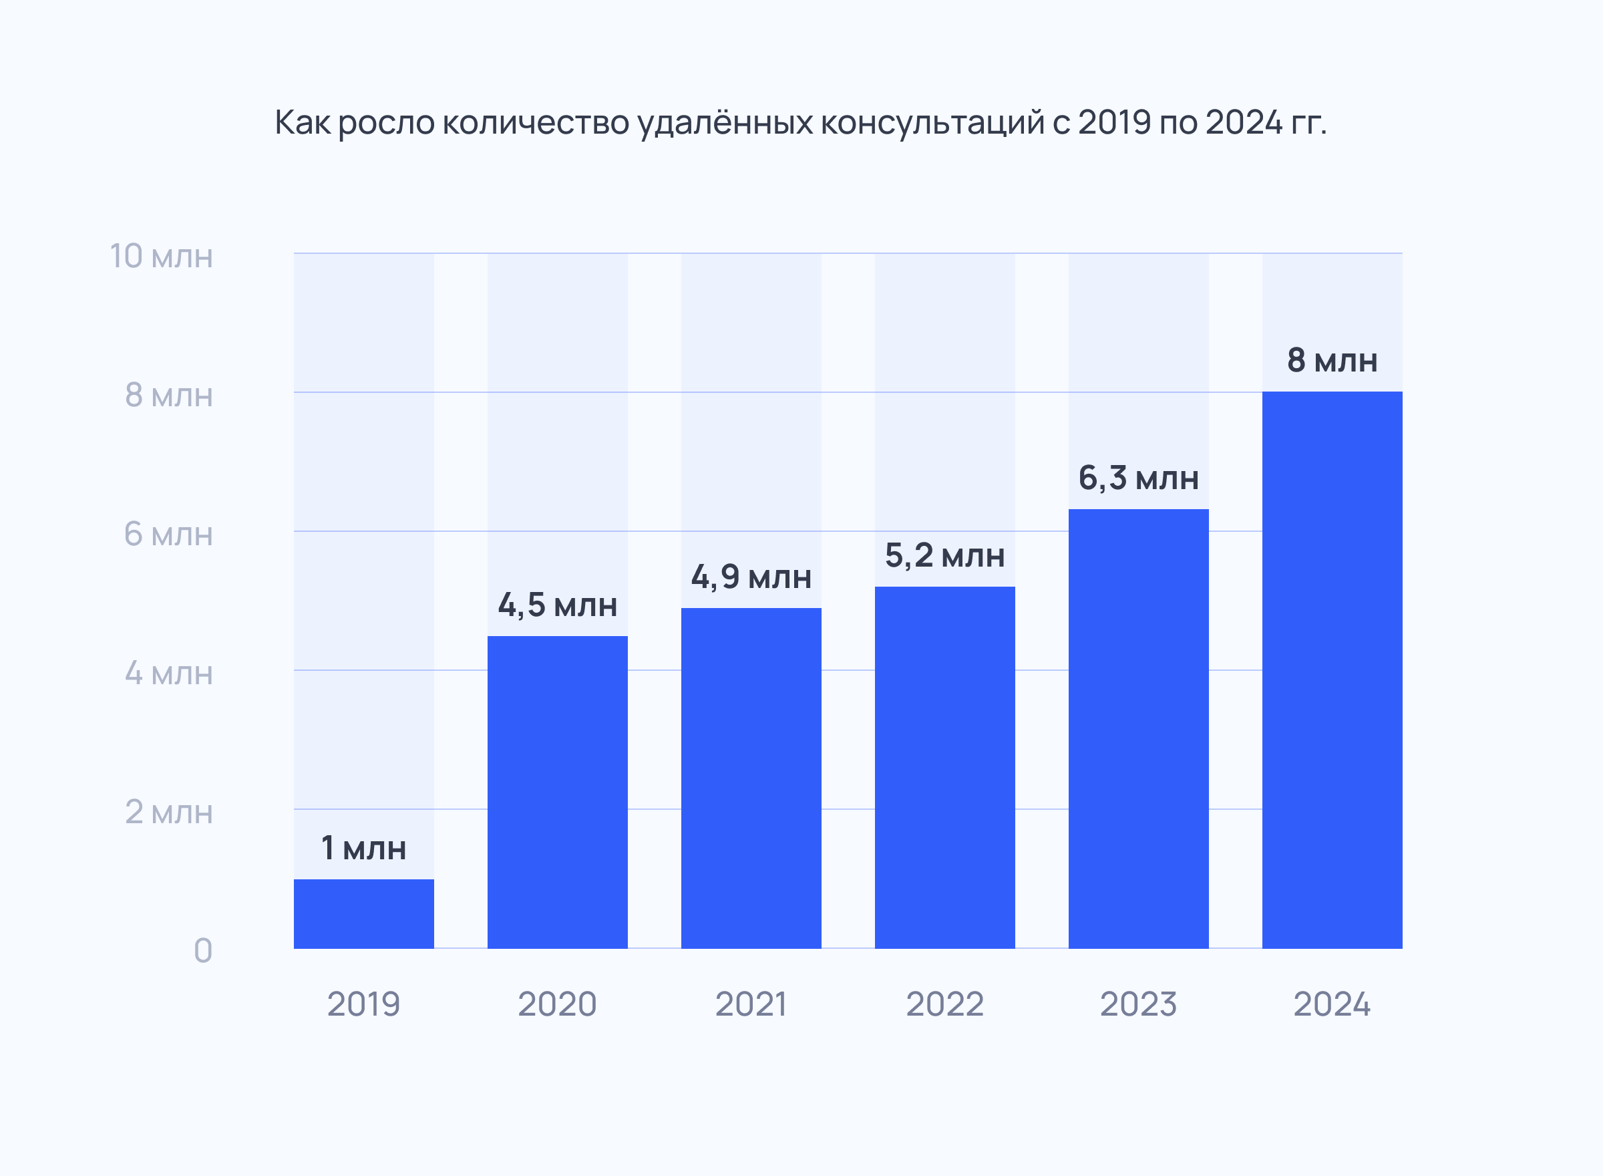The height and width of the screenshot is (1176, 1603).
Task: Click the '10 млн' y-axis label
Action: pos(162,257)
